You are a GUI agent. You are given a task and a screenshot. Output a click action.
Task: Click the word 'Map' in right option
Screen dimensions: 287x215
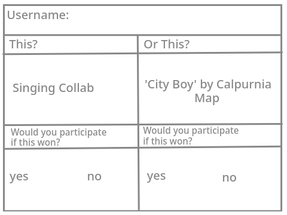pyautogui.click(x=207, y=99)
